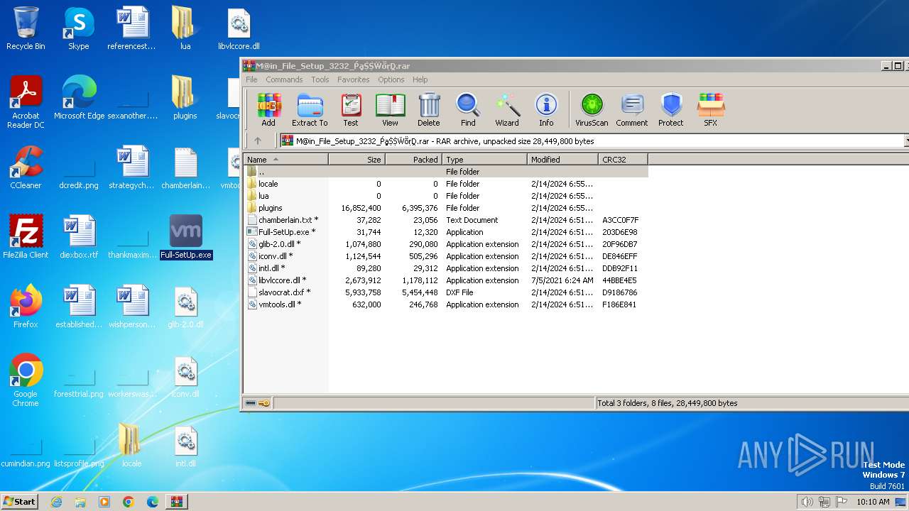Select Full-SetUp.exe desktop icon

pyautogui.click(x=185, y=237)
